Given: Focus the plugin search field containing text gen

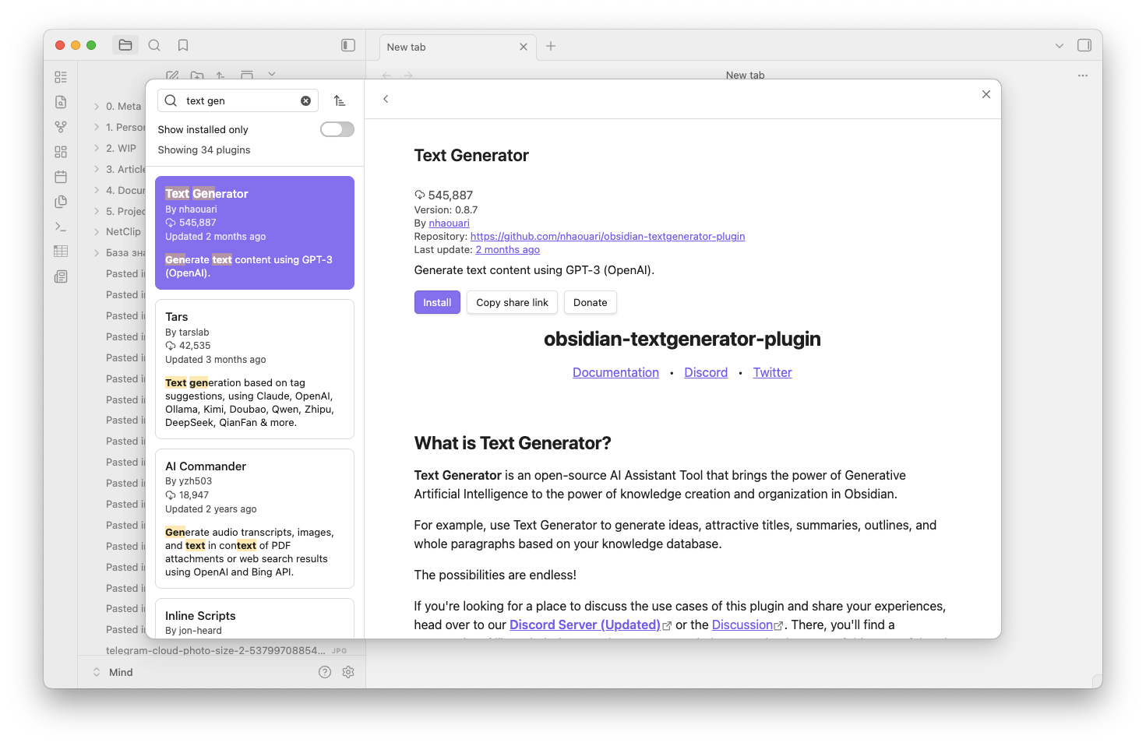Looking at the screenshot, I should click(238, 100).
